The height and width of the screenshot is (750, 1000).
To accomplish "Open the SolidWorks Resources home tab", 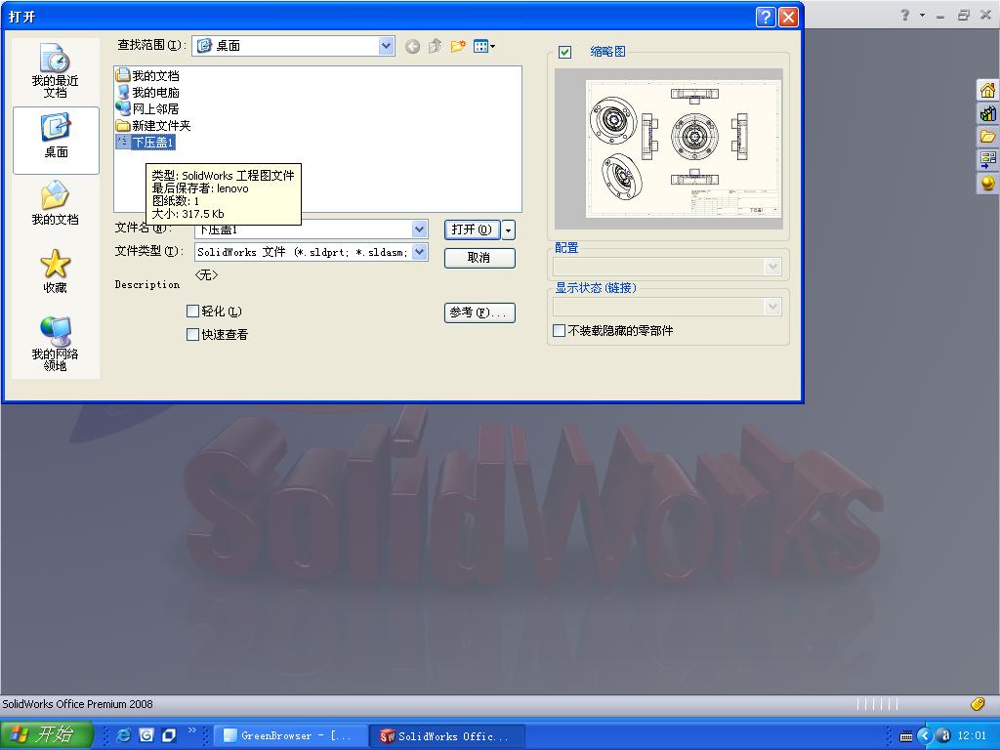I will pos(987,91).
